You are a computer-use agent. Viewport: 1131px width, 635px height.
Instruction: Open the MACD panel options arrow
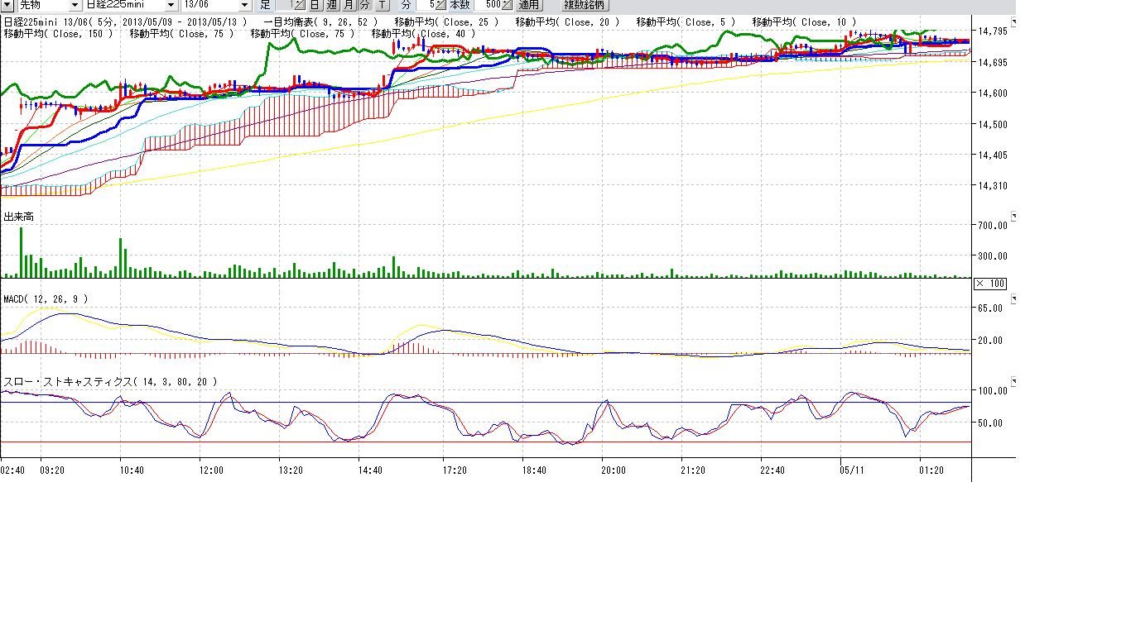coord(1013,298)
